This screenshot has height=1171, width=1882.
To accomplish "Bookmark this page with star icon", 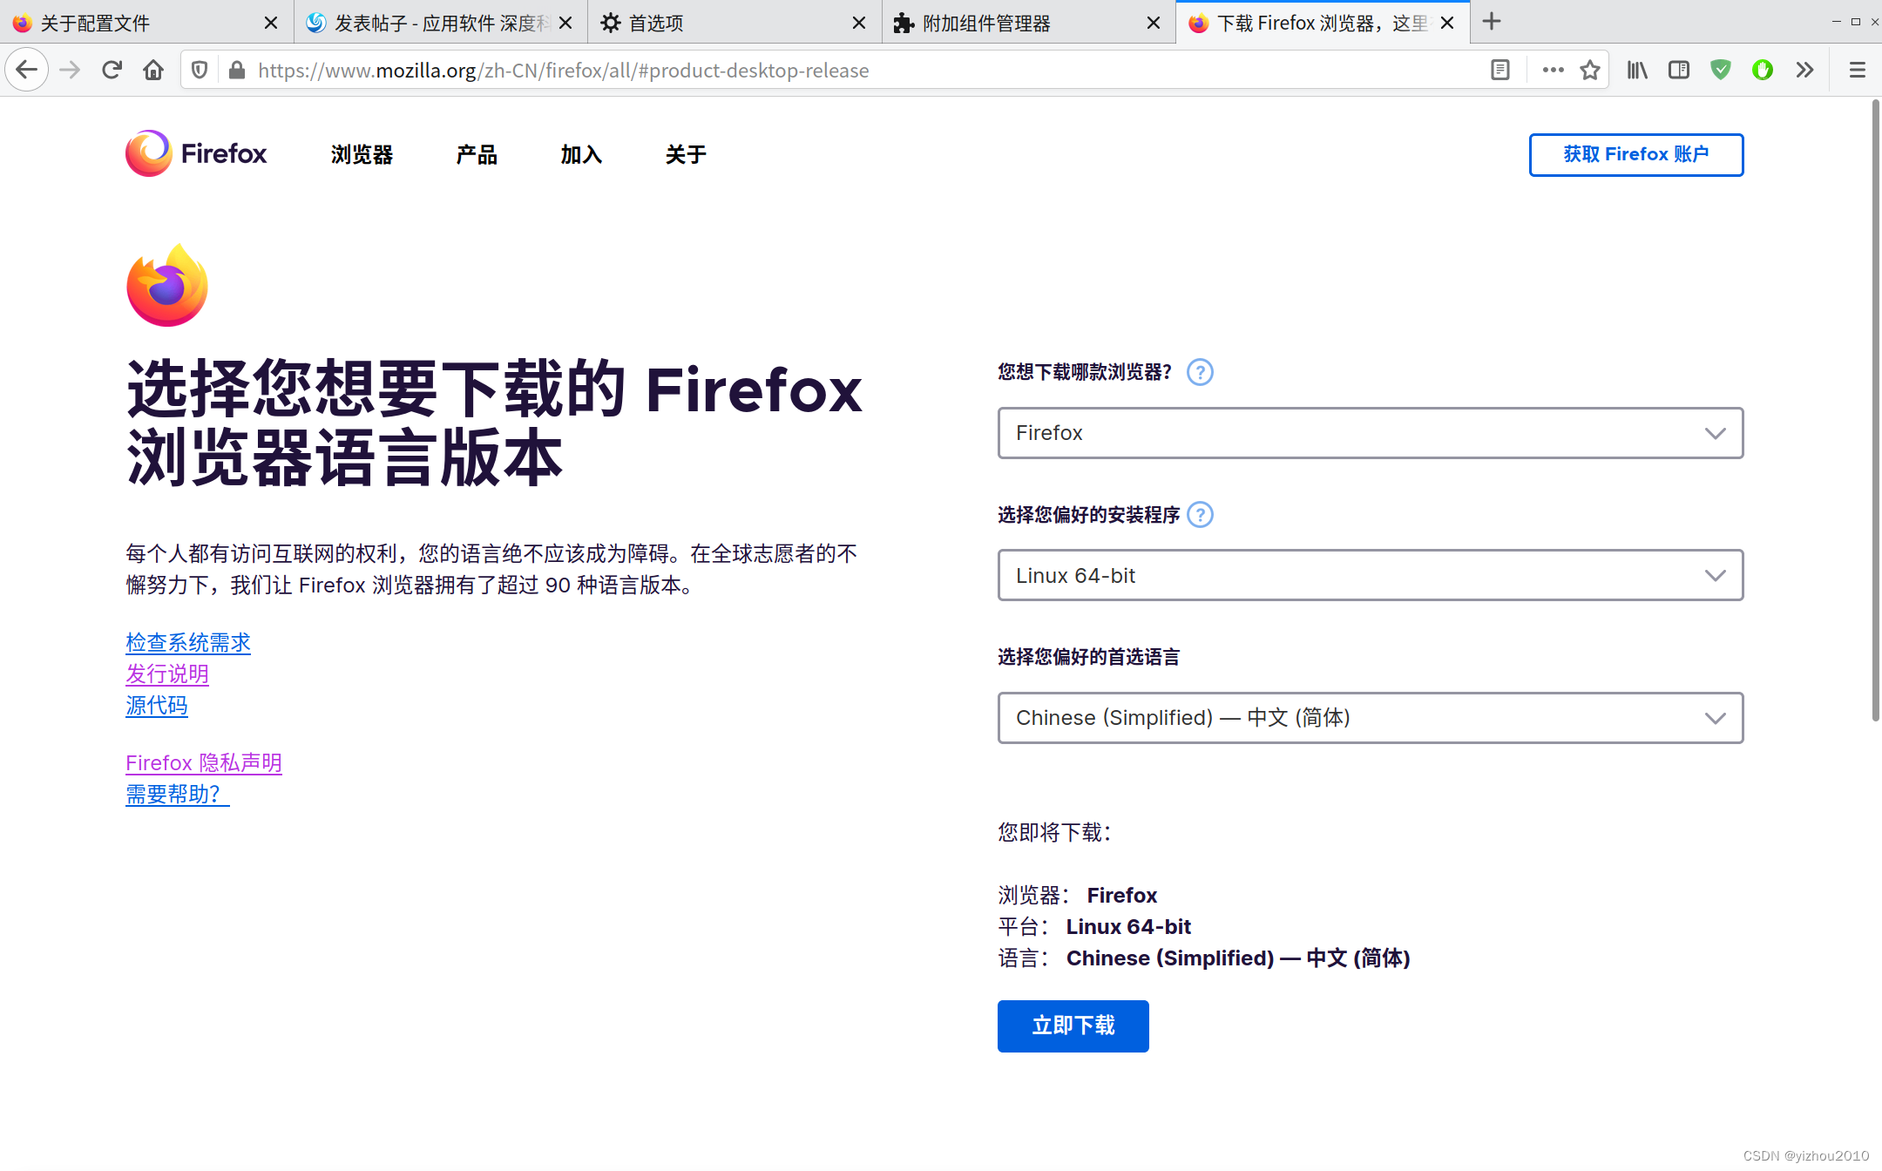I will point(1590,70).
